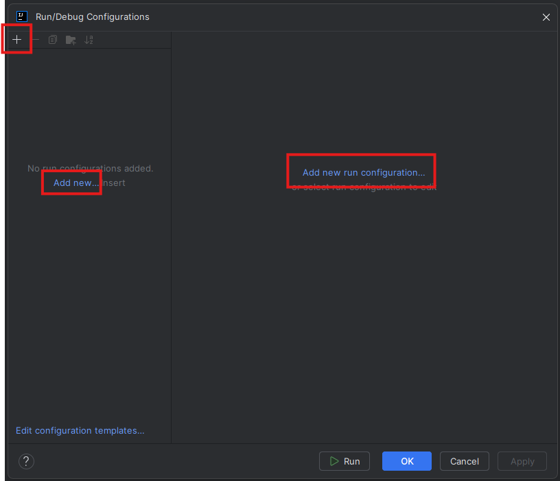Close the Run/Debug Configurations dialog
560x481 pixels.
[x=546, y=17]
